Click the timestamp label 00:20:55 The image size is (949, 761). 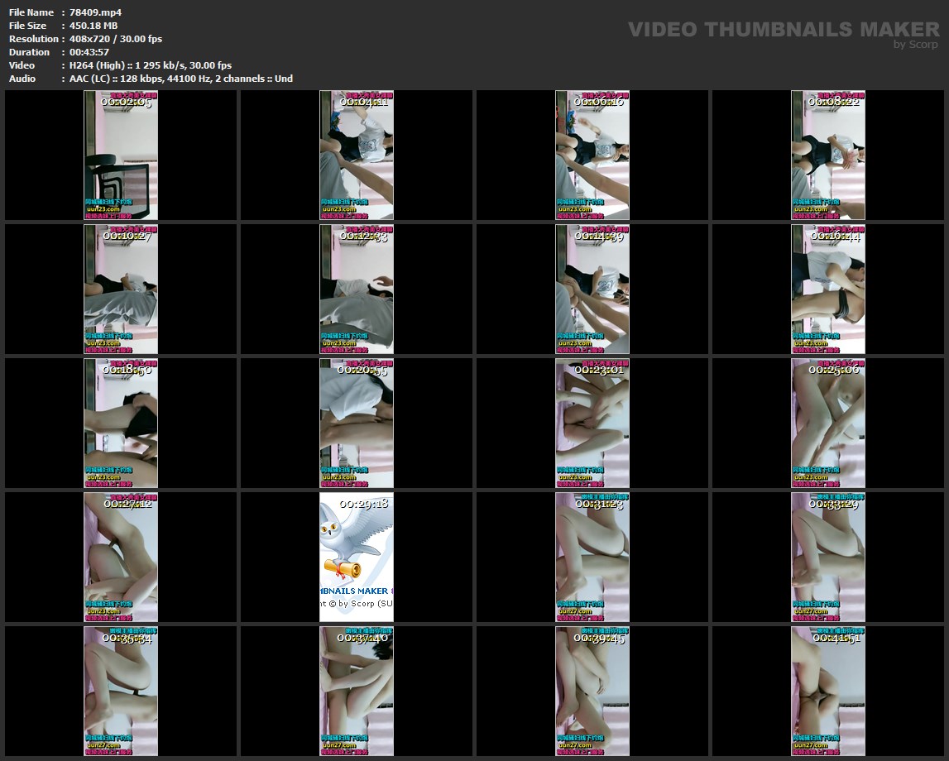pyautogui.click(x=362, y=370)
